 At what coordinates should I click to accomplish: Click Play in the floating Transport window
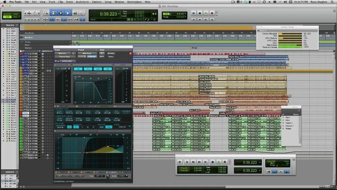coord(219,162)
